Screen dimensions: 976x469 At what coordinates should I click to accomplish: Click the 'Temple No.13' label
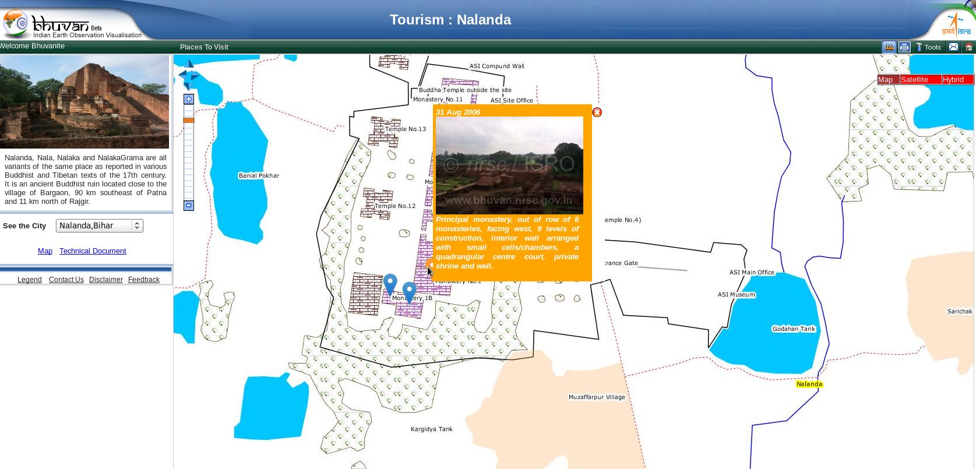coord(406,129)
